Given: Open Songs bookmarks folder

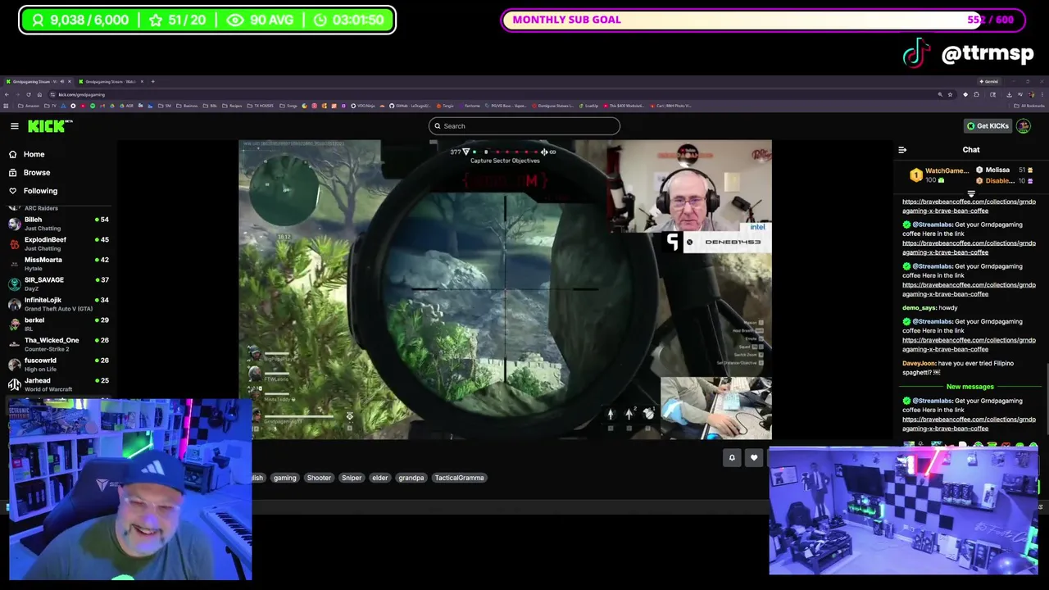Looking at the screenshot, I should (x=288, y=106).
